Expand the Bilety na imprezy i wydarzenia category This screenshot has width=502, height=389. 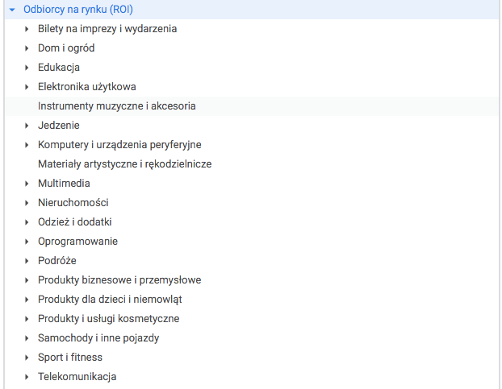coord(27,29)
